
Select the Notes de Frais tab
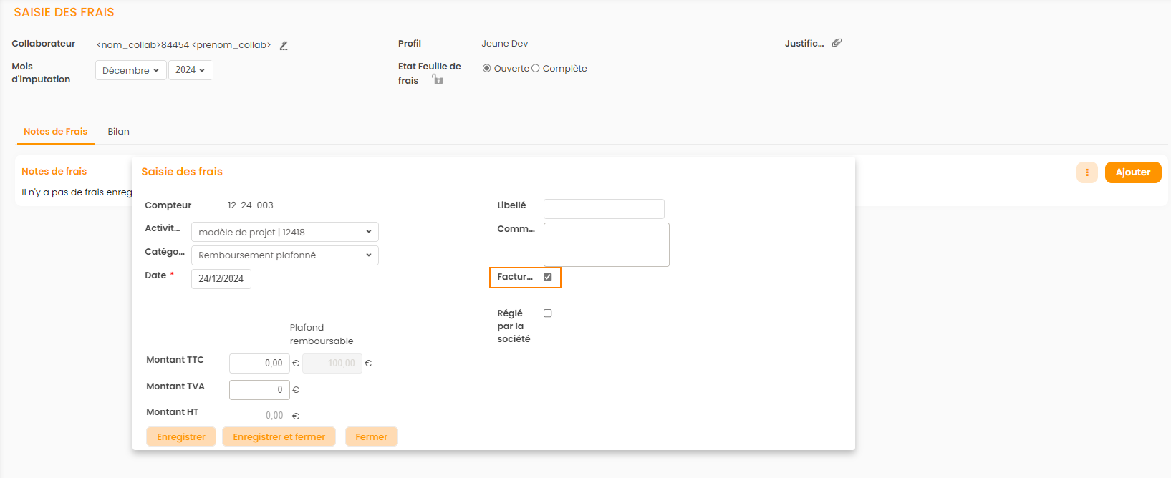pos(55,132)
